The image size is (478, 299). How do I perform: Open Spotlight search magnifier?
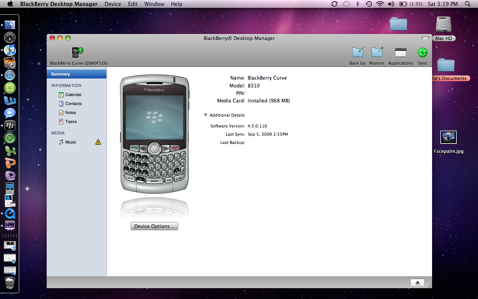coord(468,4)
